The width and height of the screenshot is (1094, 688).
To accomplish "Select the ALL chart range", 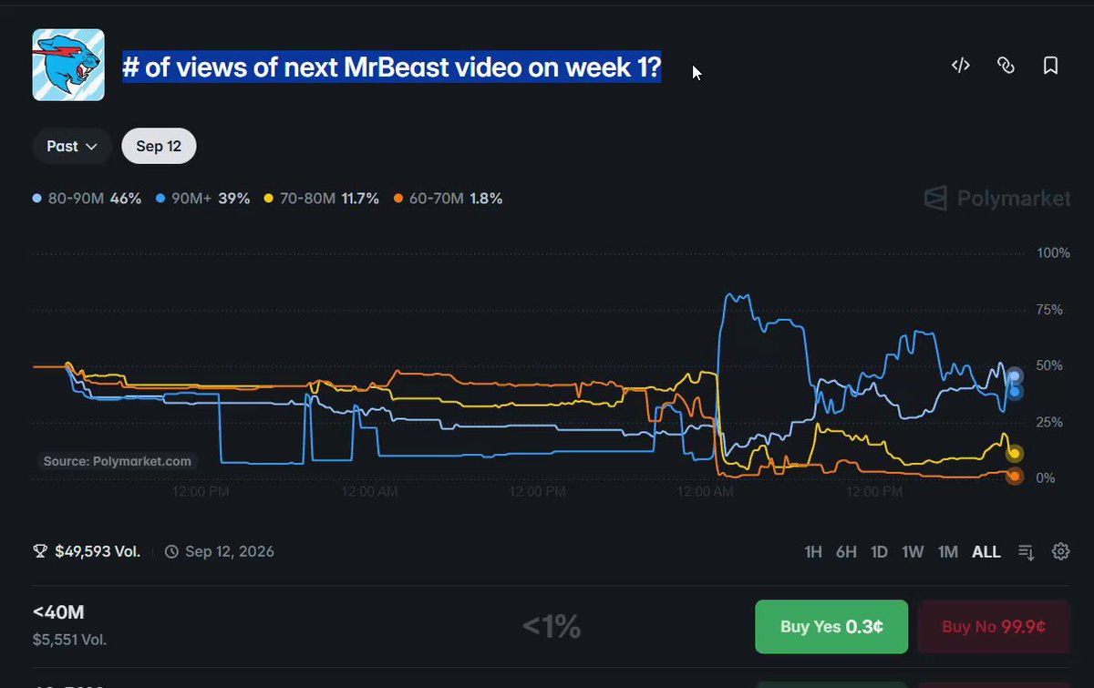I will point(986,552).
